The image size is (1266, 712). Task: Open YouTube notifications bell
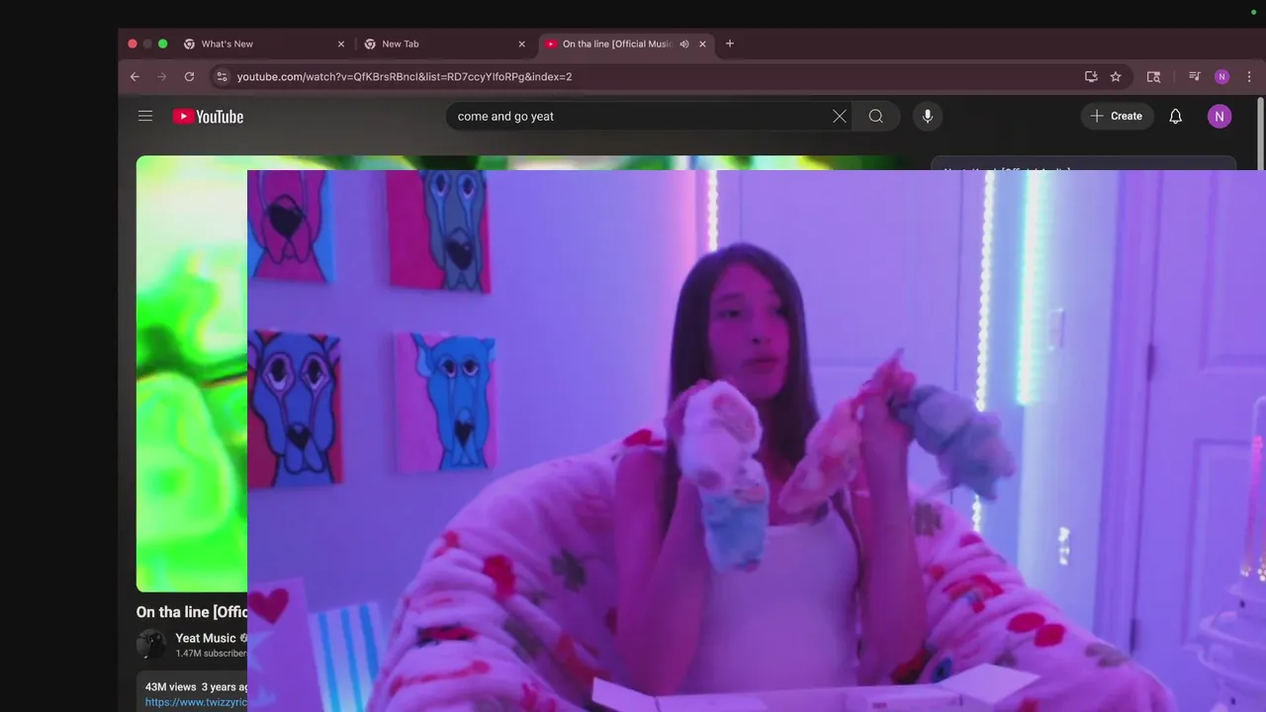click(x=1175, y=116)
